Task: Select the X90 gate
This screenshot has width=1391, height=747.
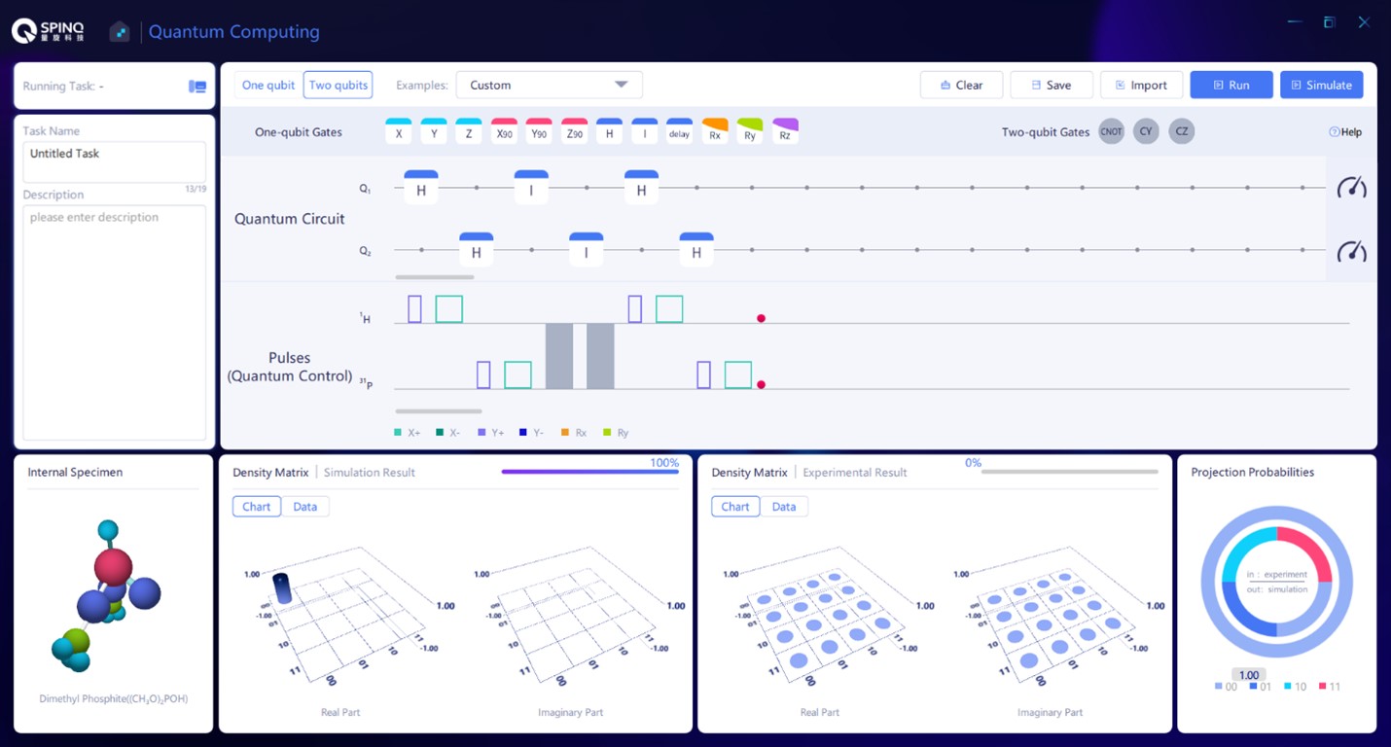Action: 504,131
